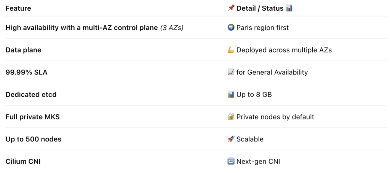Click the Detail / Status column header
Viewport: 390px width, 173px height.
(260, 8)
